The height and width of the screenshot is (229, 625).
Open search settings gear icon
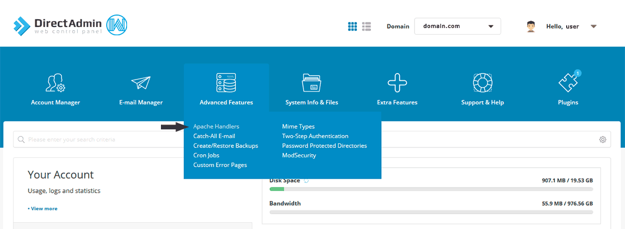[x=603, y=140]
